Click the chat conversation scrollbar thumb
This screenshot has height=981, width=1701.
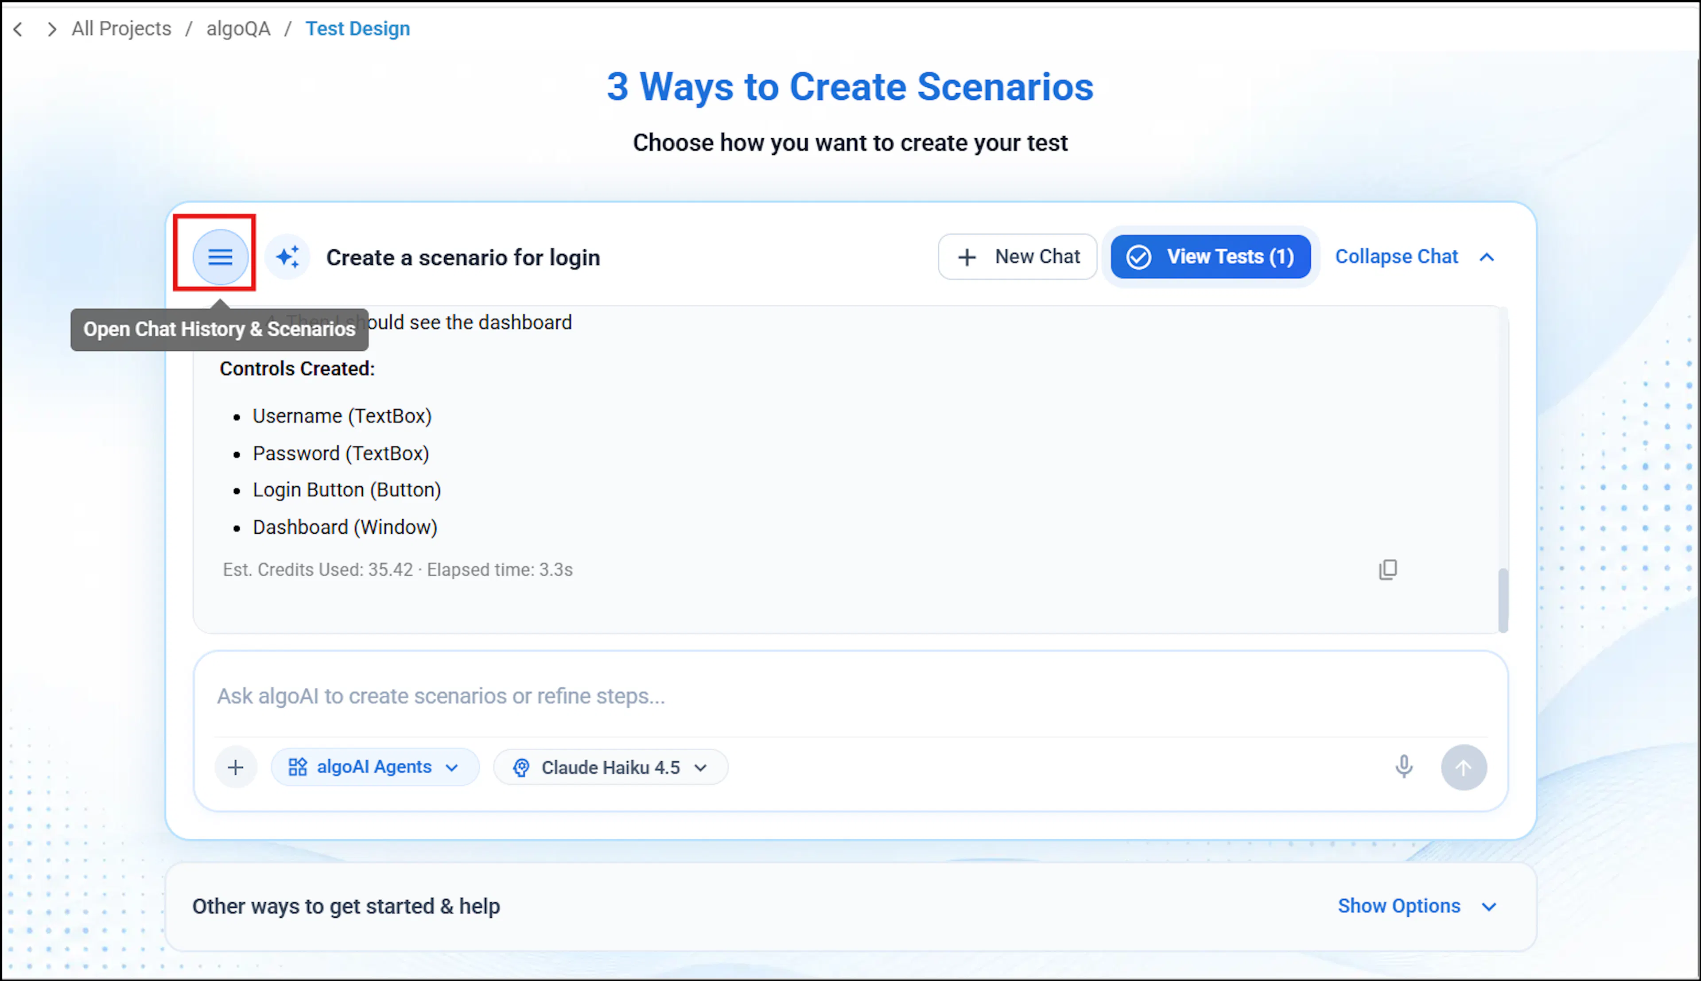click(1503, 600)
